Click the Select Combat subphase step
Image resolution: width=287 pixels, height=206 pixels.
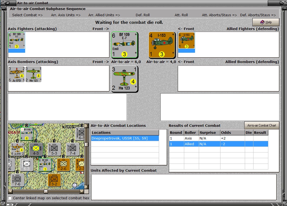pos(27,15)
